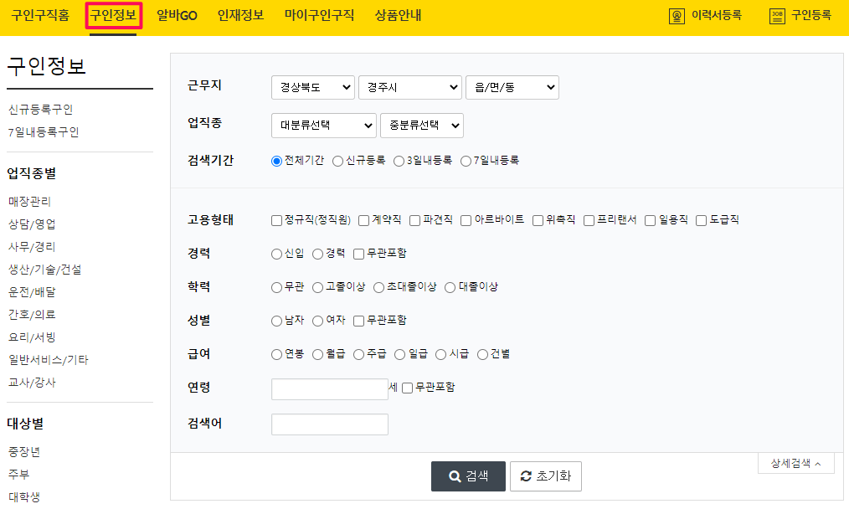Choose 시급 salary type

click(x=440, y=355)
